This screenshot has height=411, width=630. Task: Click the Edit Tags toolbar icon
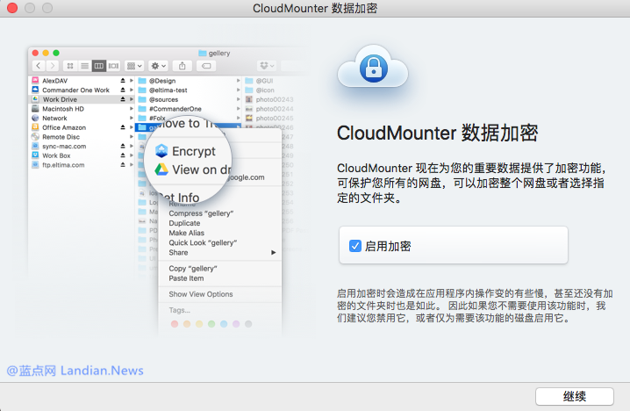click(206, 66)
